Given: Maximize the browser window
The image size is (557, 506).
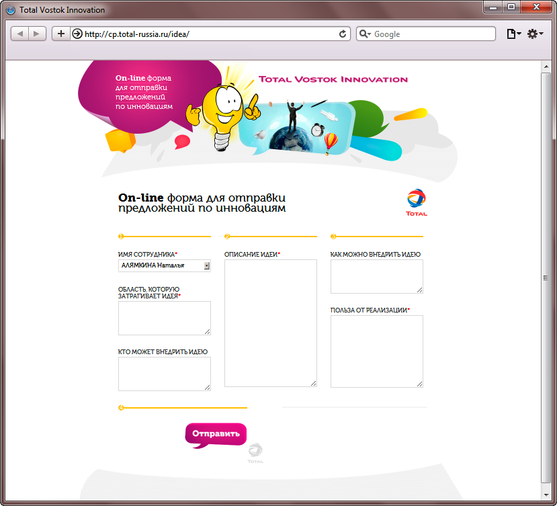Looking at the screenshot, I should pyautogui.click(x=511, y=7).
